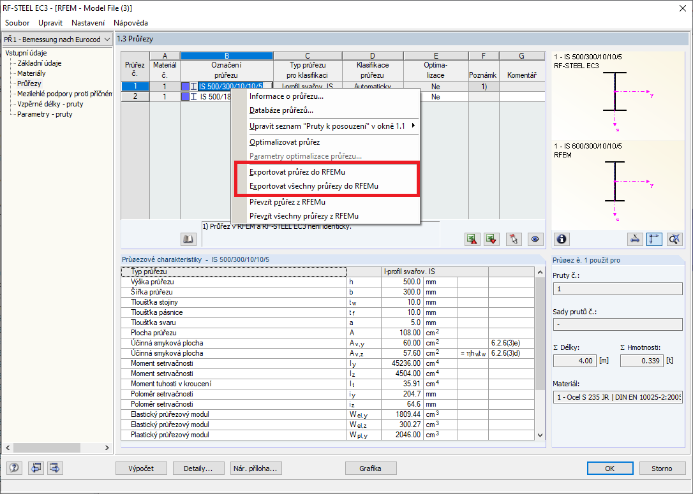693x494 pixels.
Task: Click the zoom view icon
Action: coord(675,239)
